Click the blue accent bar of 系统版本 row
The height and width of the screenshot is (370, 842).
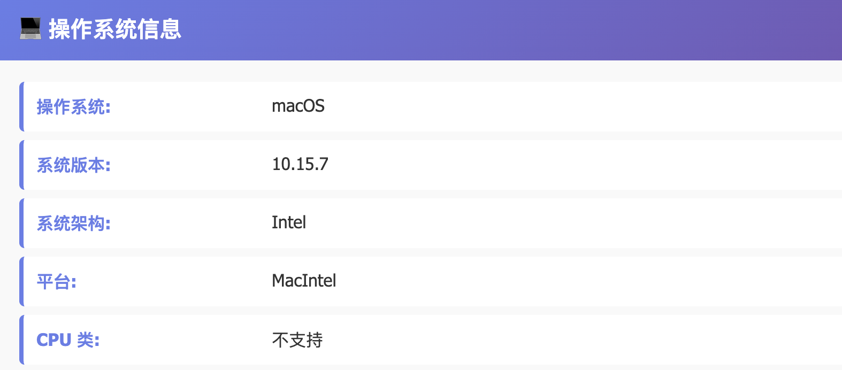tap(22, 165)
